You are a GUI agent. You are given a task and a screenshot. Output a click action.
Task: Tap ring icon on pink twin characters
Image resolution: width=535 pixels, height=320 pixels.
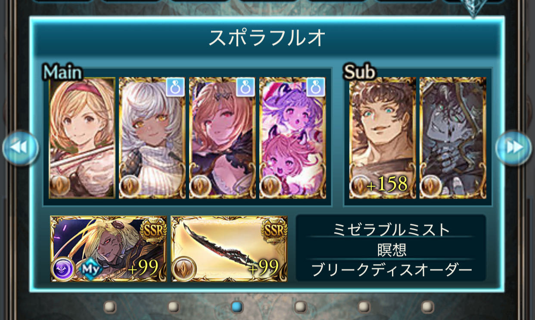[x=316, y=87]
